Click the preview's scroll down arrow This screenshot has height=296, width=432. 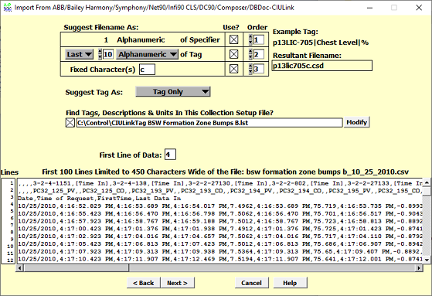[427, 260]
